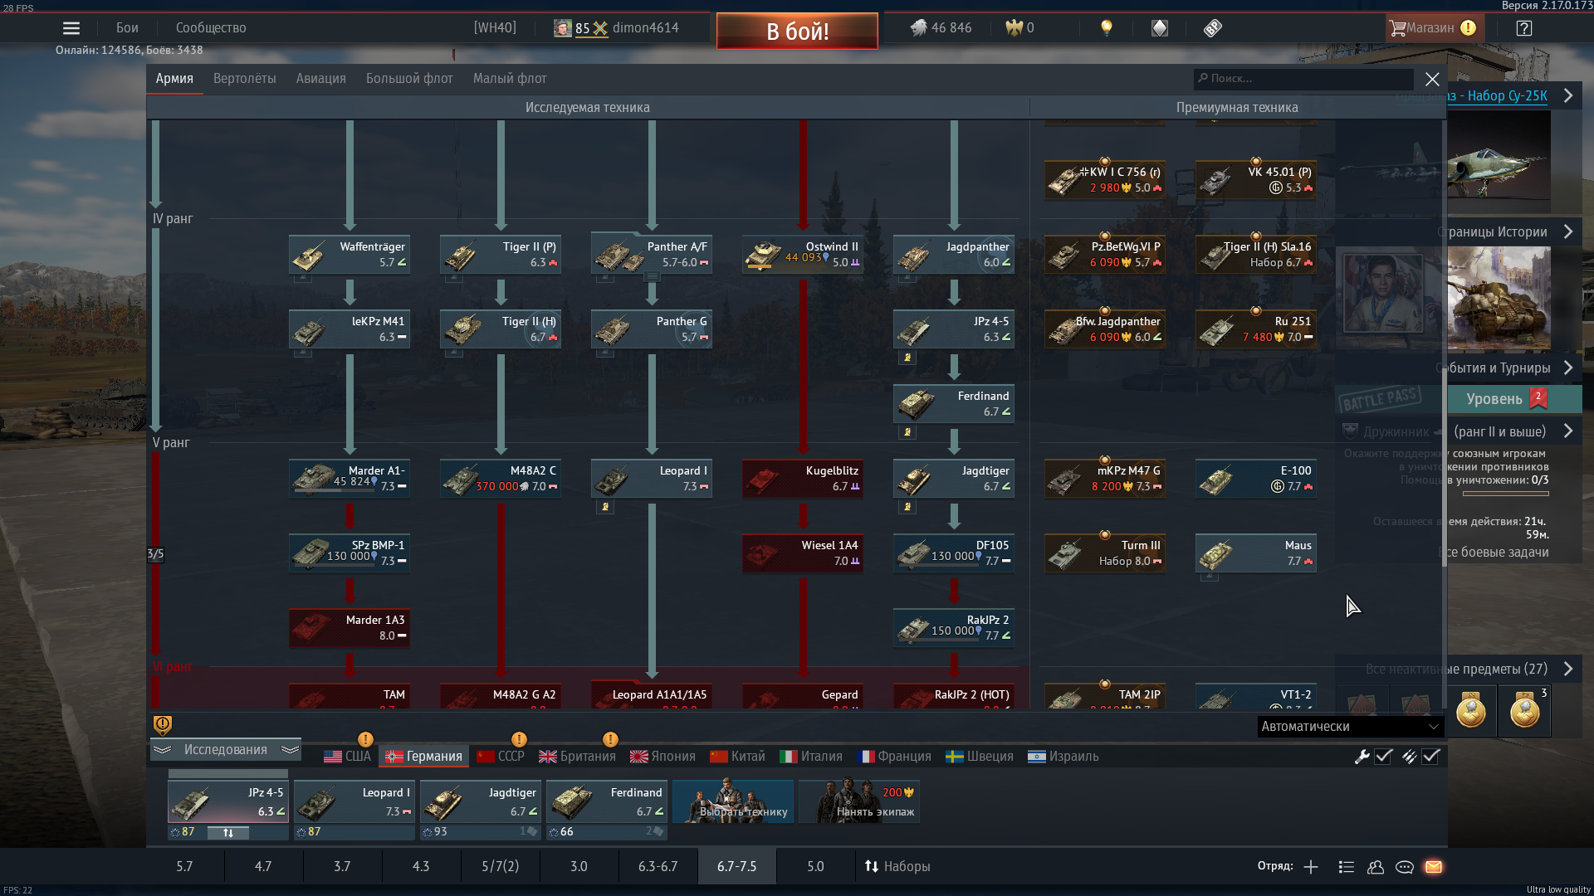Select the Британия nation tab
This screenshot has width=1594, height=896.
click(x=577, y=757)
